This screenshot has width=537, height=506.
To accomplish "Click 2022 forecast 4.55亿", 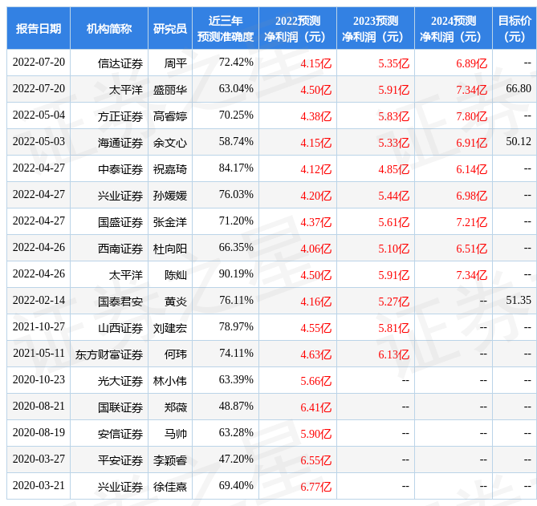I will point(315,328).
